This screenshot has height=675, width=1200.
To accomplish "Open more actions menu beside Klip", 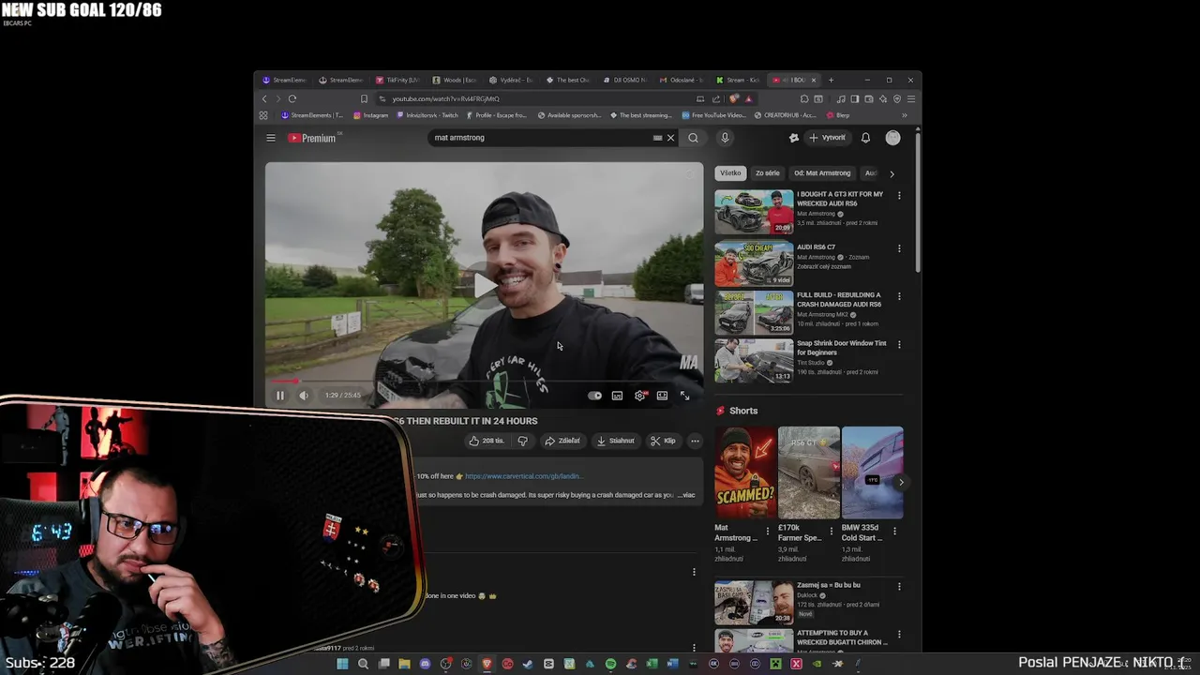I will [695, 441].
